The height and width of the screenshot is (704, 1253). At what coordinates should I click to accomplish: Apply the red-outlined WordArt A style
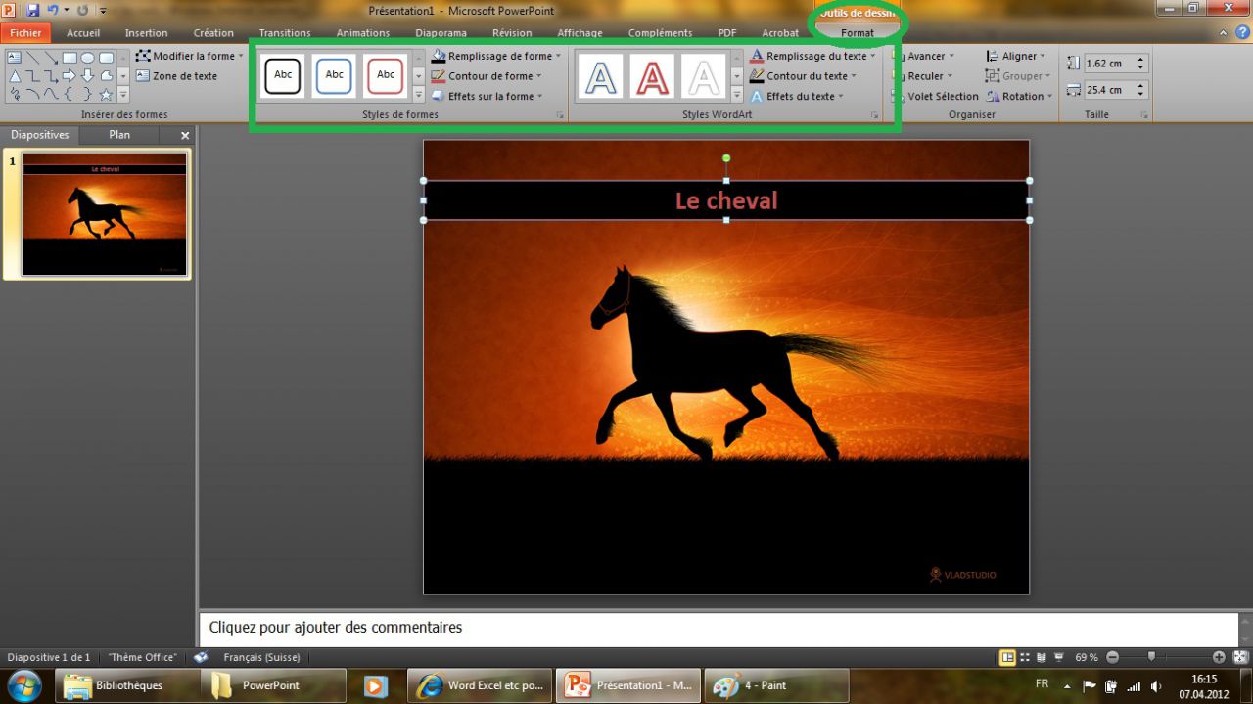click(653, 76)
